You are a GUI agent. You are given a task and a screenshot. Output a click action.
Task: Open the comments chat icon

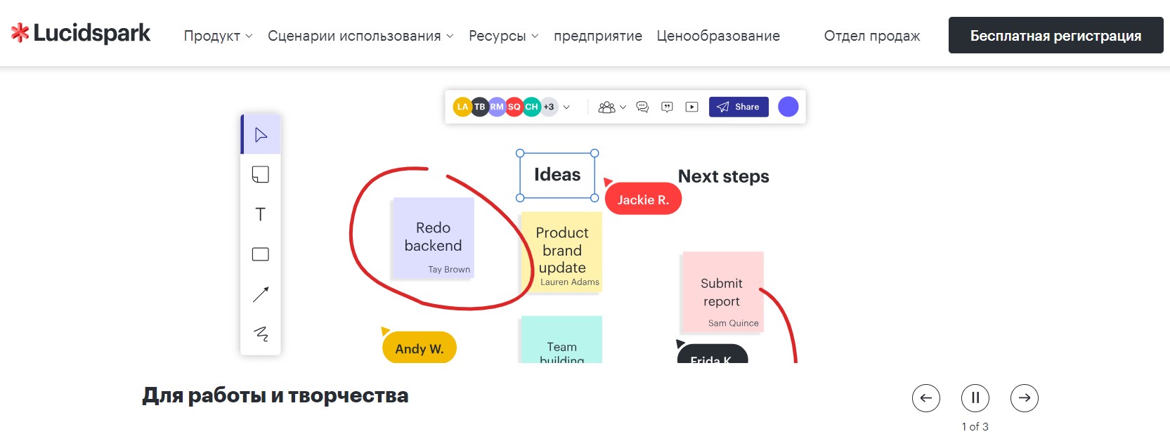[642, 107]
